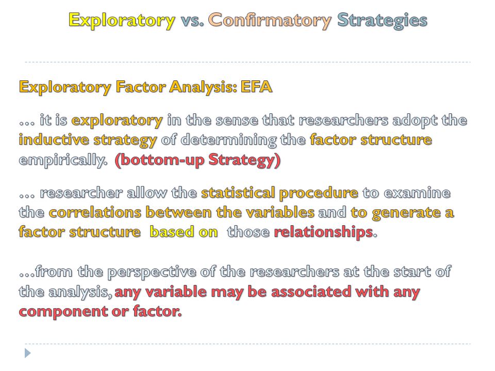Click the red word 'relationships'
This screenshot has width=495, height=371.
[324, 233]
